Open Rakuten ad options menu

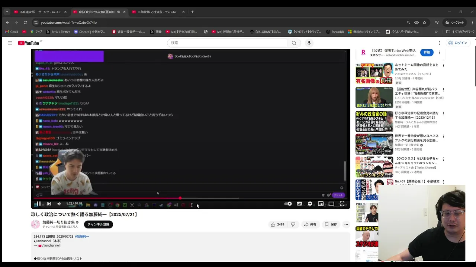439,52
